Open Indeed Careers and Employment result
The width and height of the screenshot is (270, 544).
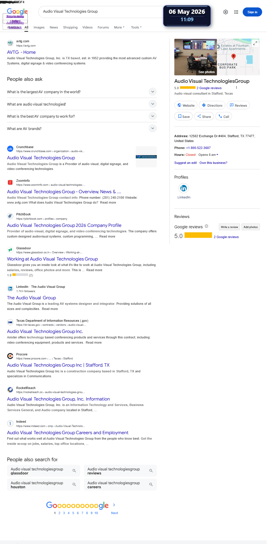point(68,432)
